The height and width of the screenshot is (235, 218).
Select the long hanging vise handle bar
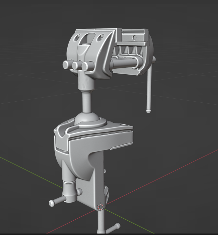click(x=149, y=88)
